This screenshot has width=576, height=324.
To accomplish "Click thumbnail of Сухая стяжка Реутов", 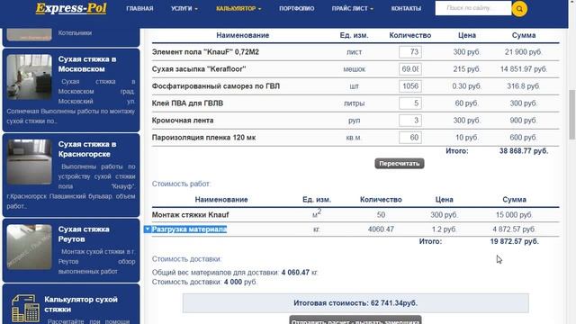I will (30, 247).
